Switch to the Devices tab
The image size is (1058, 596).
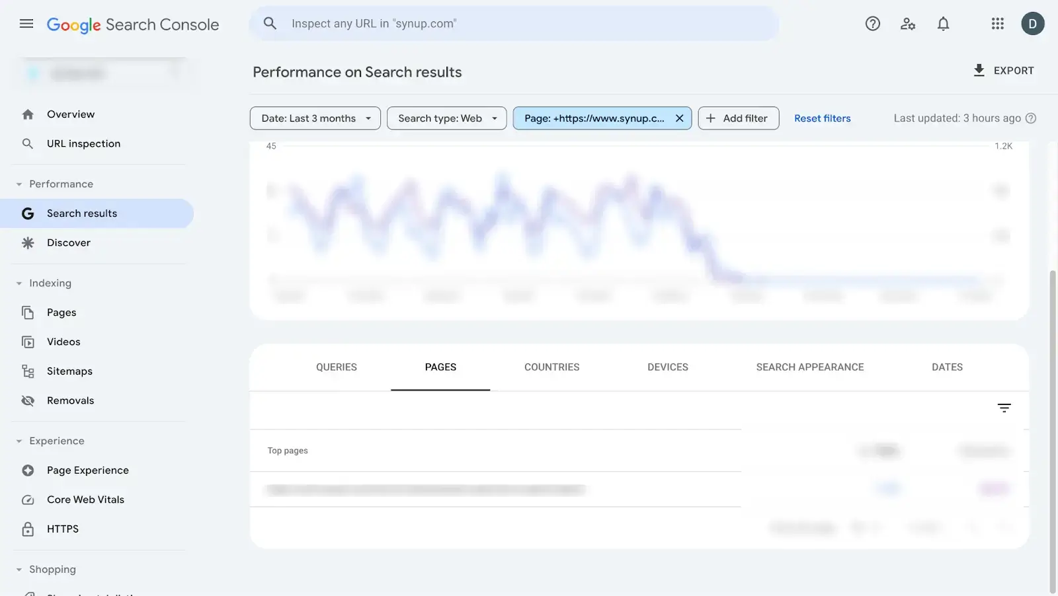tap(668, 367)
